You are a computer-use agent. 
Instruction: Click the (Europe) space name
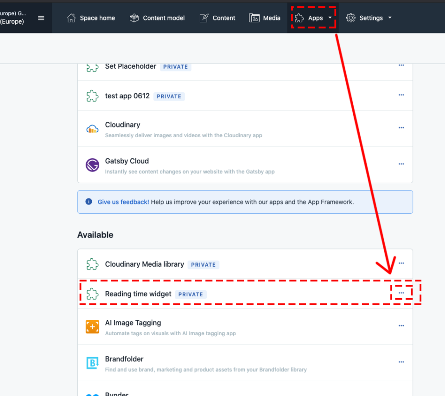tap(12, 22)
